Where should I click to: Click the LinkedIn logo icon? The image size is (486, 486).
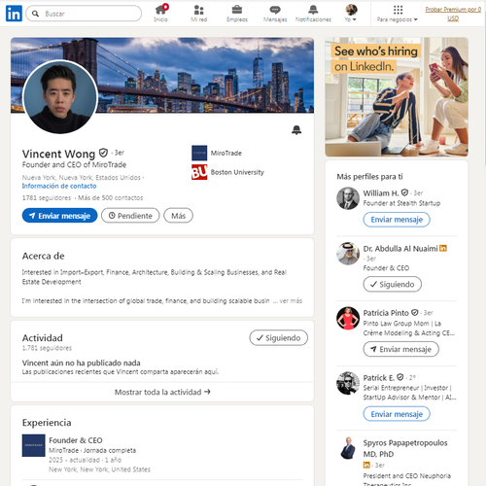click(x=14, y=14)
